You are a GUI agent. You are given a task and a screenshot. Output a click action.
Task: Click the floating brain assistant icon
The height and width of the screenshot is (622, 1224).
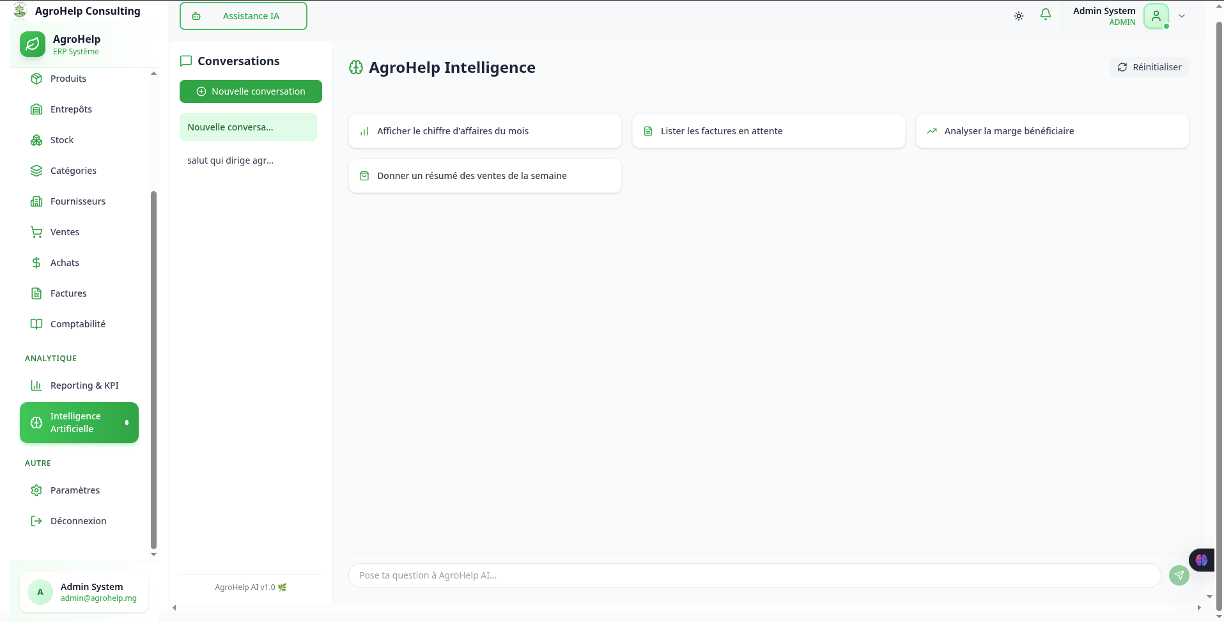[x=1202, y=560]
